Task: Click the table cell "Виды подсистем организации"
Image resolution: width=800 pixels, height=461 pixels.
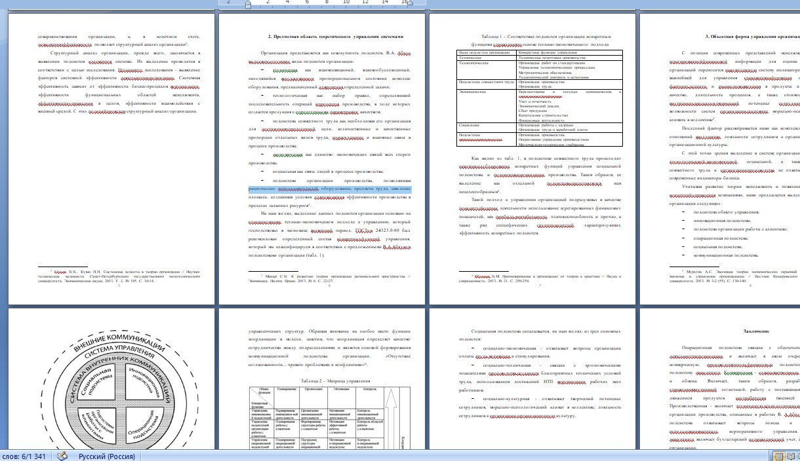Action: (x=487, y=52)
